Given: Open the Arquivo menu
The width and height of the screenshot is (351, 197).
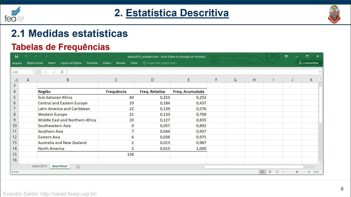Looking at the screenshot, I should click(17, 63).
